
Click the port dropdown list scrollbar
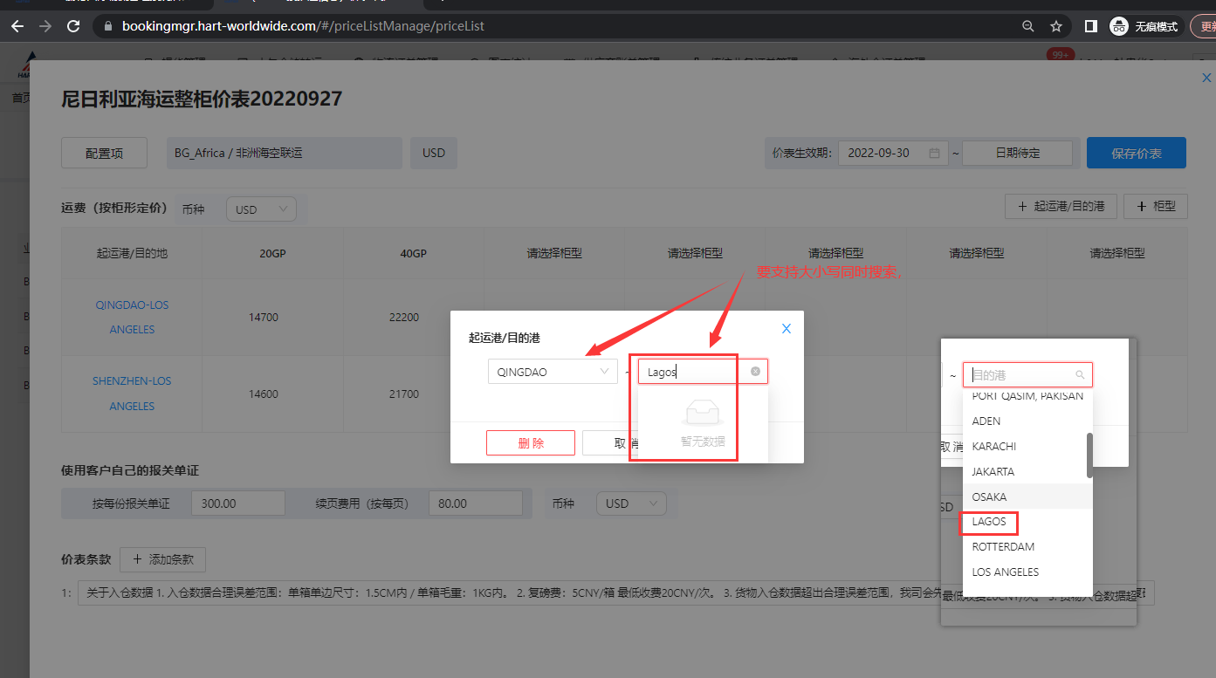1089,455
